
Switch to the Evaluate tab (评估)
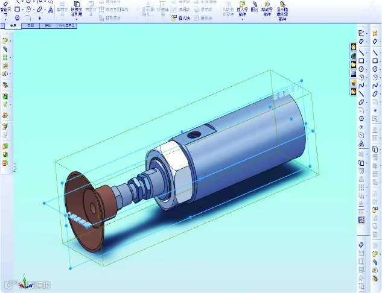(x=48, y=25)
